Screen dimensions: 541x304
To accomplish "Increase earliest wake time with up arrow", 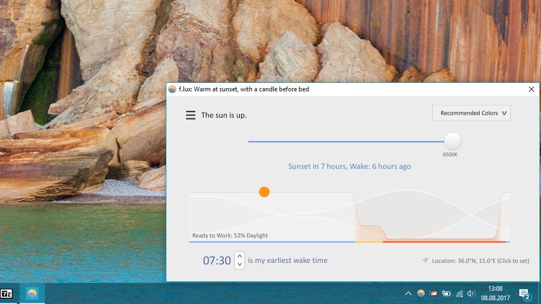I will pyautogui.click(x=239, y=256).
